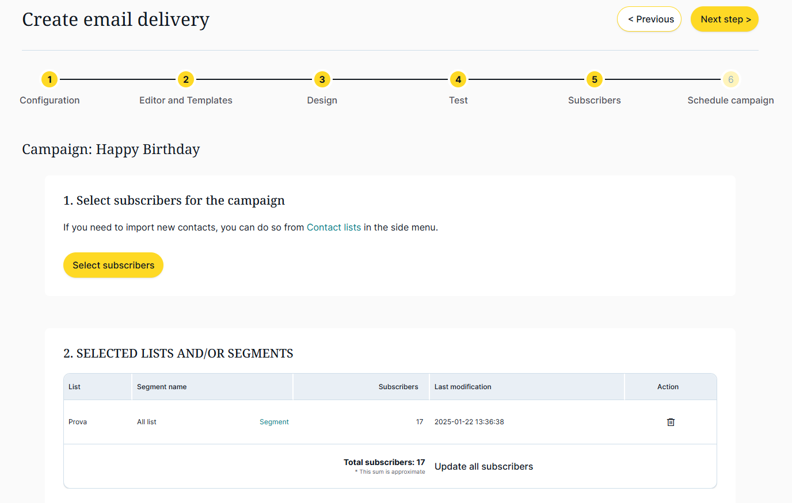This screenshot has height=503, width=792.
Task: Jump to step 2 Editor and Templates circle
Action: pyautogui.click(x=185, y=79)
